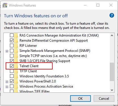The image size is (118, 106).
Task: Confirm changes with the OK button
Action: click(80, 99)
